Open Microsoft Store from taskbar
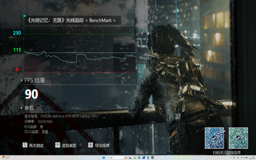Screen dimensions: 256x160 tap(144, 158)
